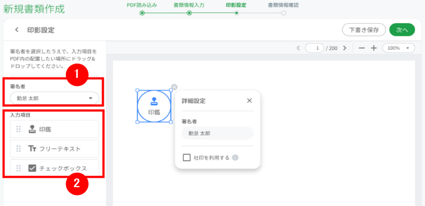Open the 署名者 dropdown in left panel
425x206 pixels.
click(x=54, y=98)
